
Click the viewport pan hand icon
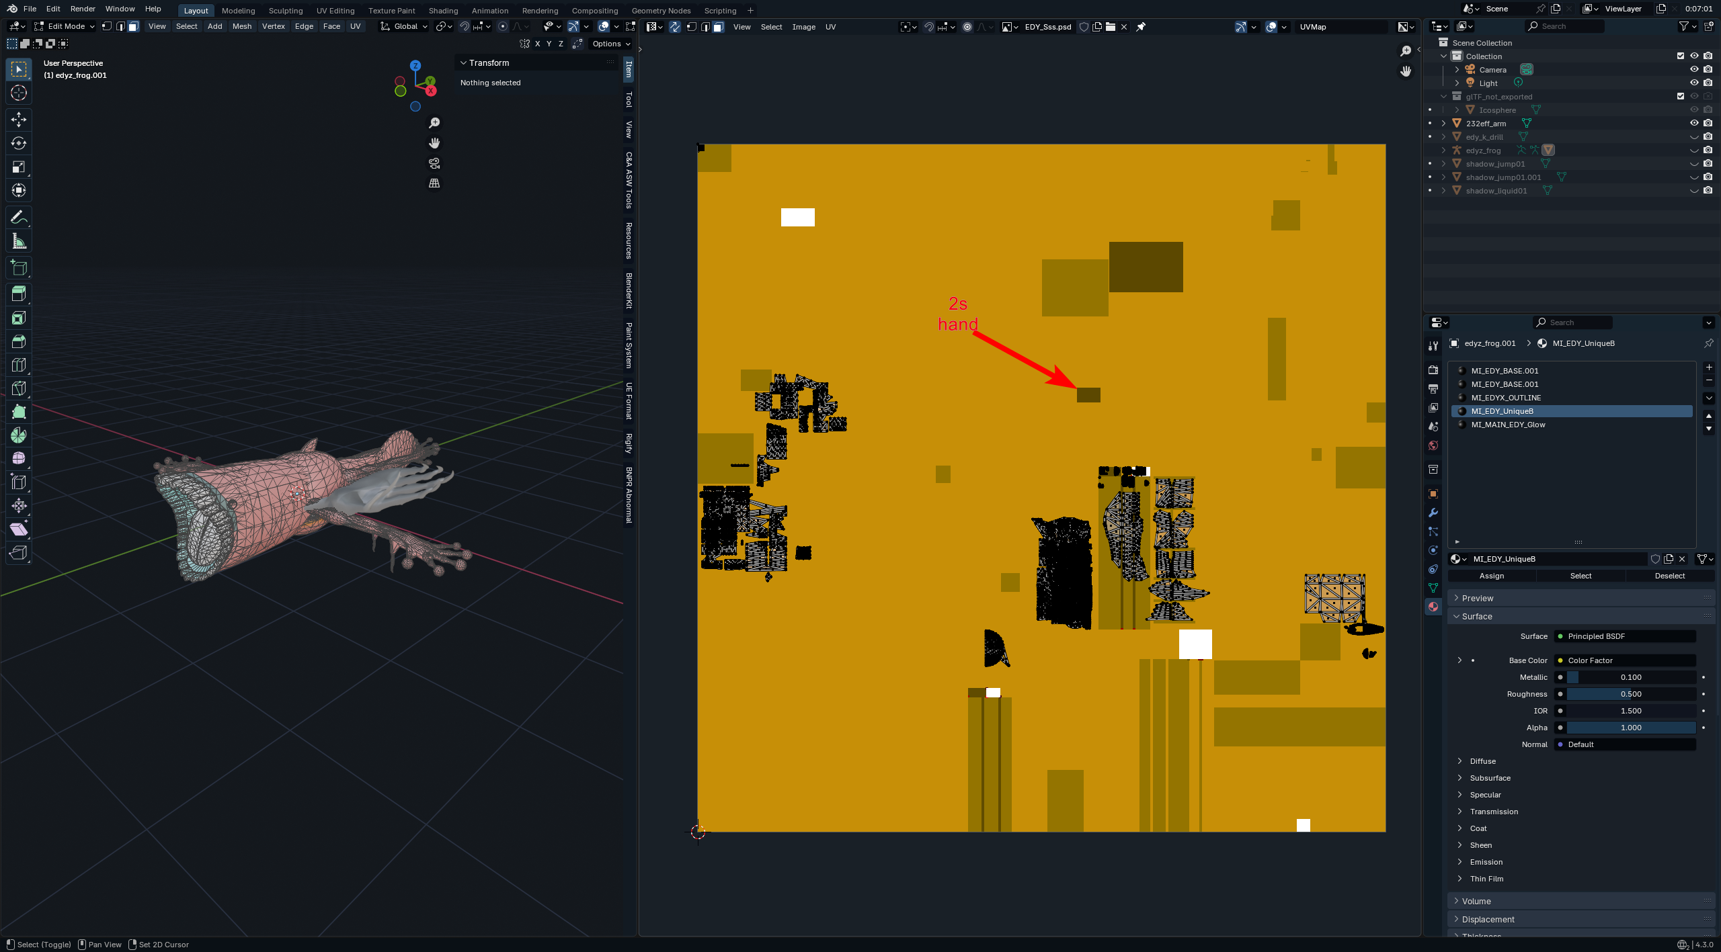pyautogui.click(x=434, y=143)
